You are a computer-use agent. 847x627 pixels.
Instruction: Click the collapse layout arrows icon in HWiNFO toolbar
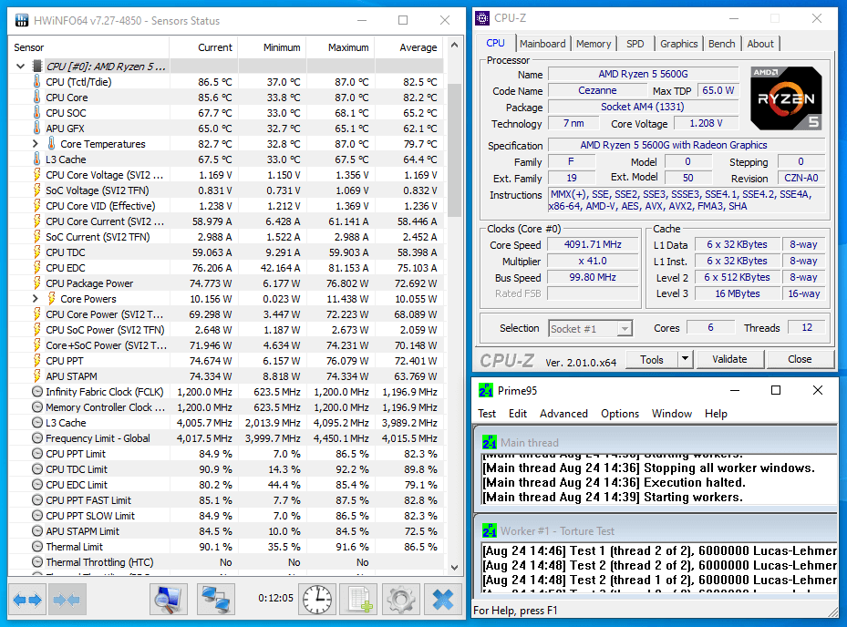coord(67,600)
